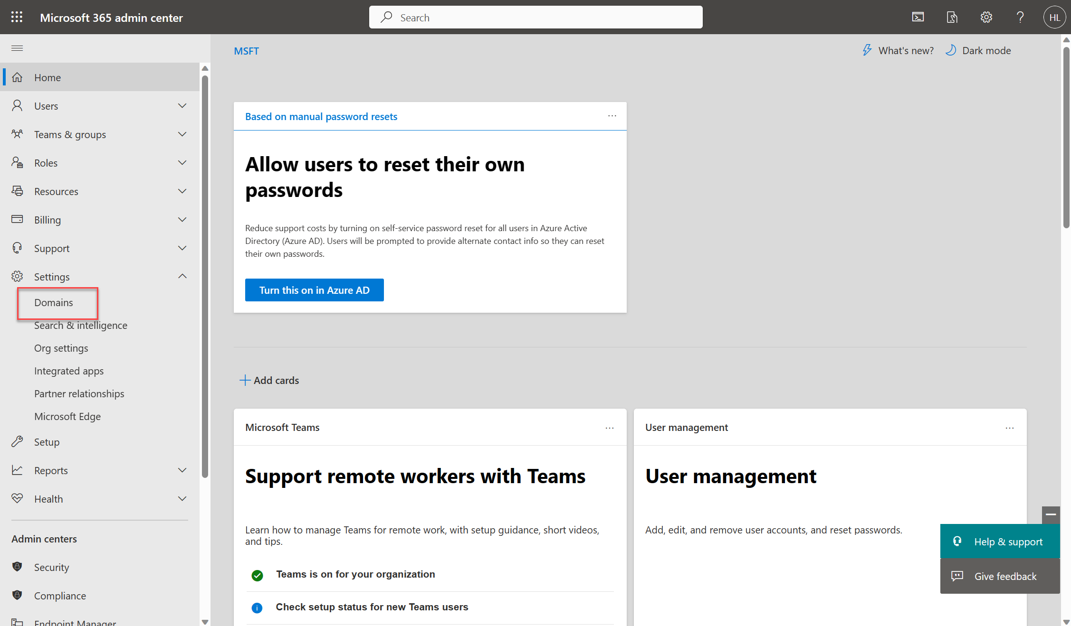Open the app launcher waffle icon
Image resolution: width=1071 pixels, height=626 pixels.
[x=16, y=17]
